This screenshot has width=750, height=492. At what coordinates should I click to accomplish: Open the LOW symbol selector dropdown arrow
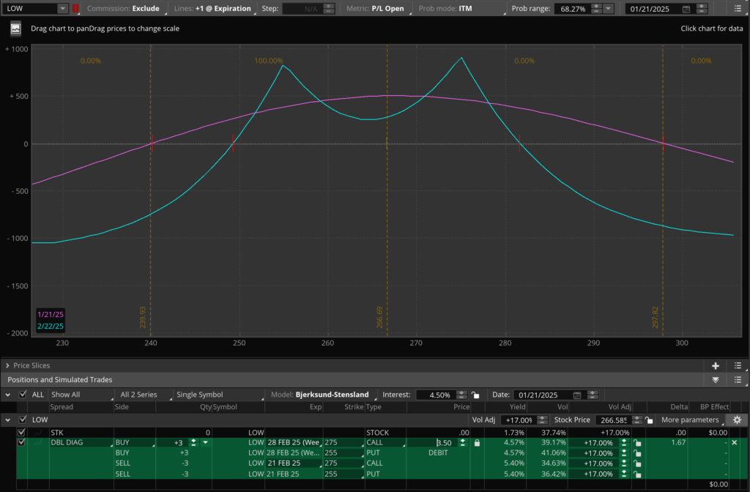pyautogui.click(x=62, y=9)
